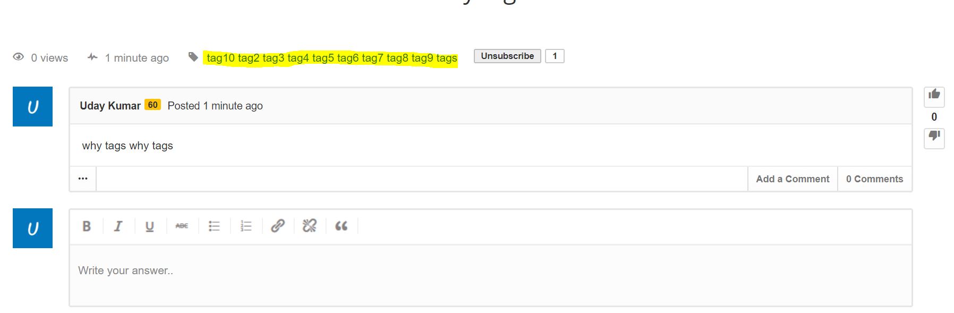
Task: Apply underline formatting in answer editor
Action: tap(150, 226)
